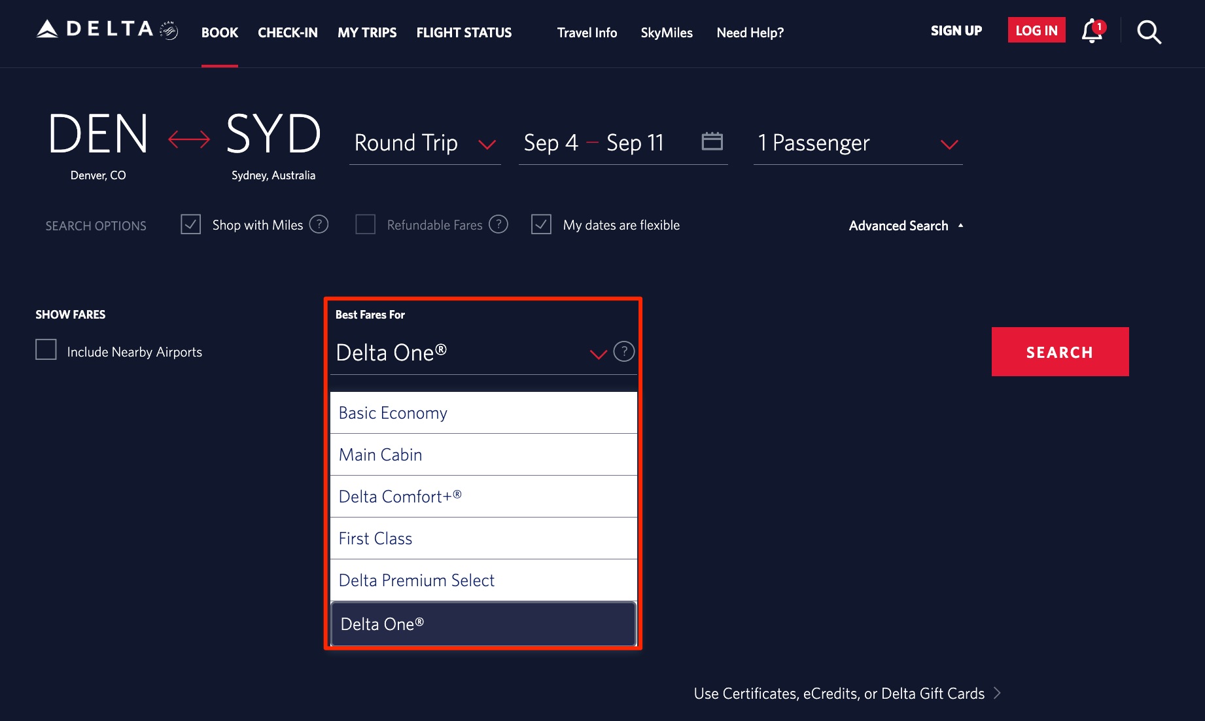1205x721 pixels.
Task: Uncheck Shop with Miles
Action: click(x=190, y=224)
